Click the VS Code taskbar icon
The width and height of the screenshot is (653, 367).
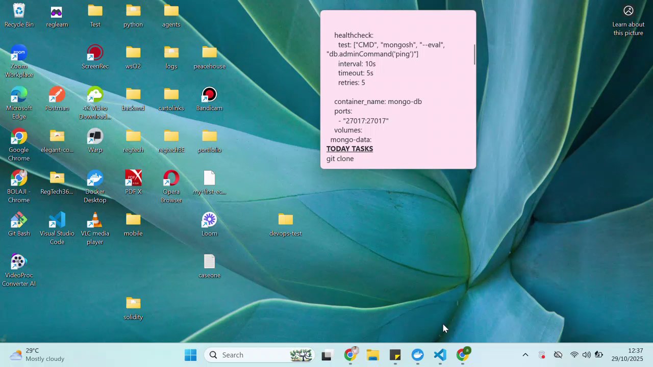click(440, 355)
